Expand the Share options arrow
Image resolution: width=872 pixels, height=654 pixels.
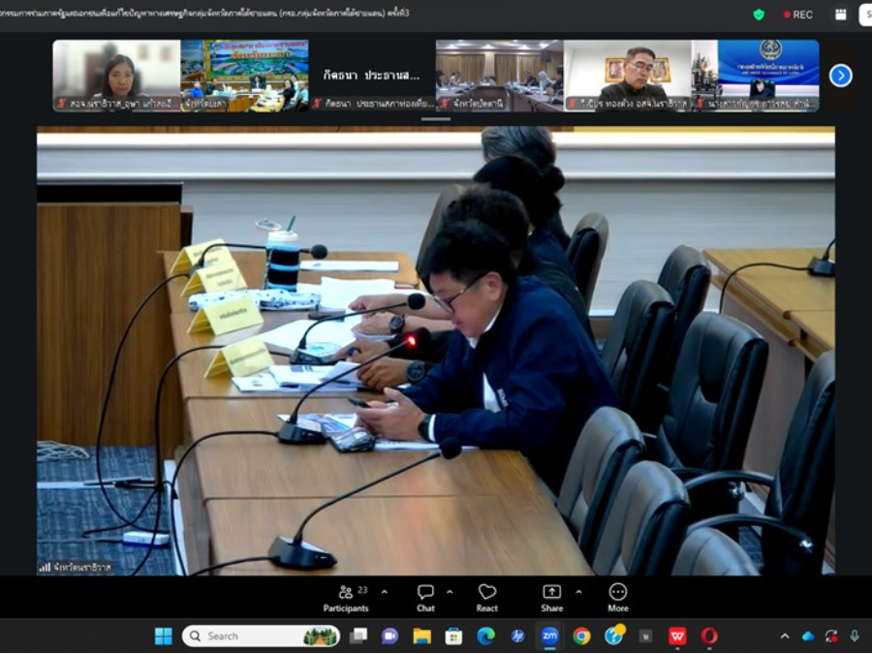578,592
